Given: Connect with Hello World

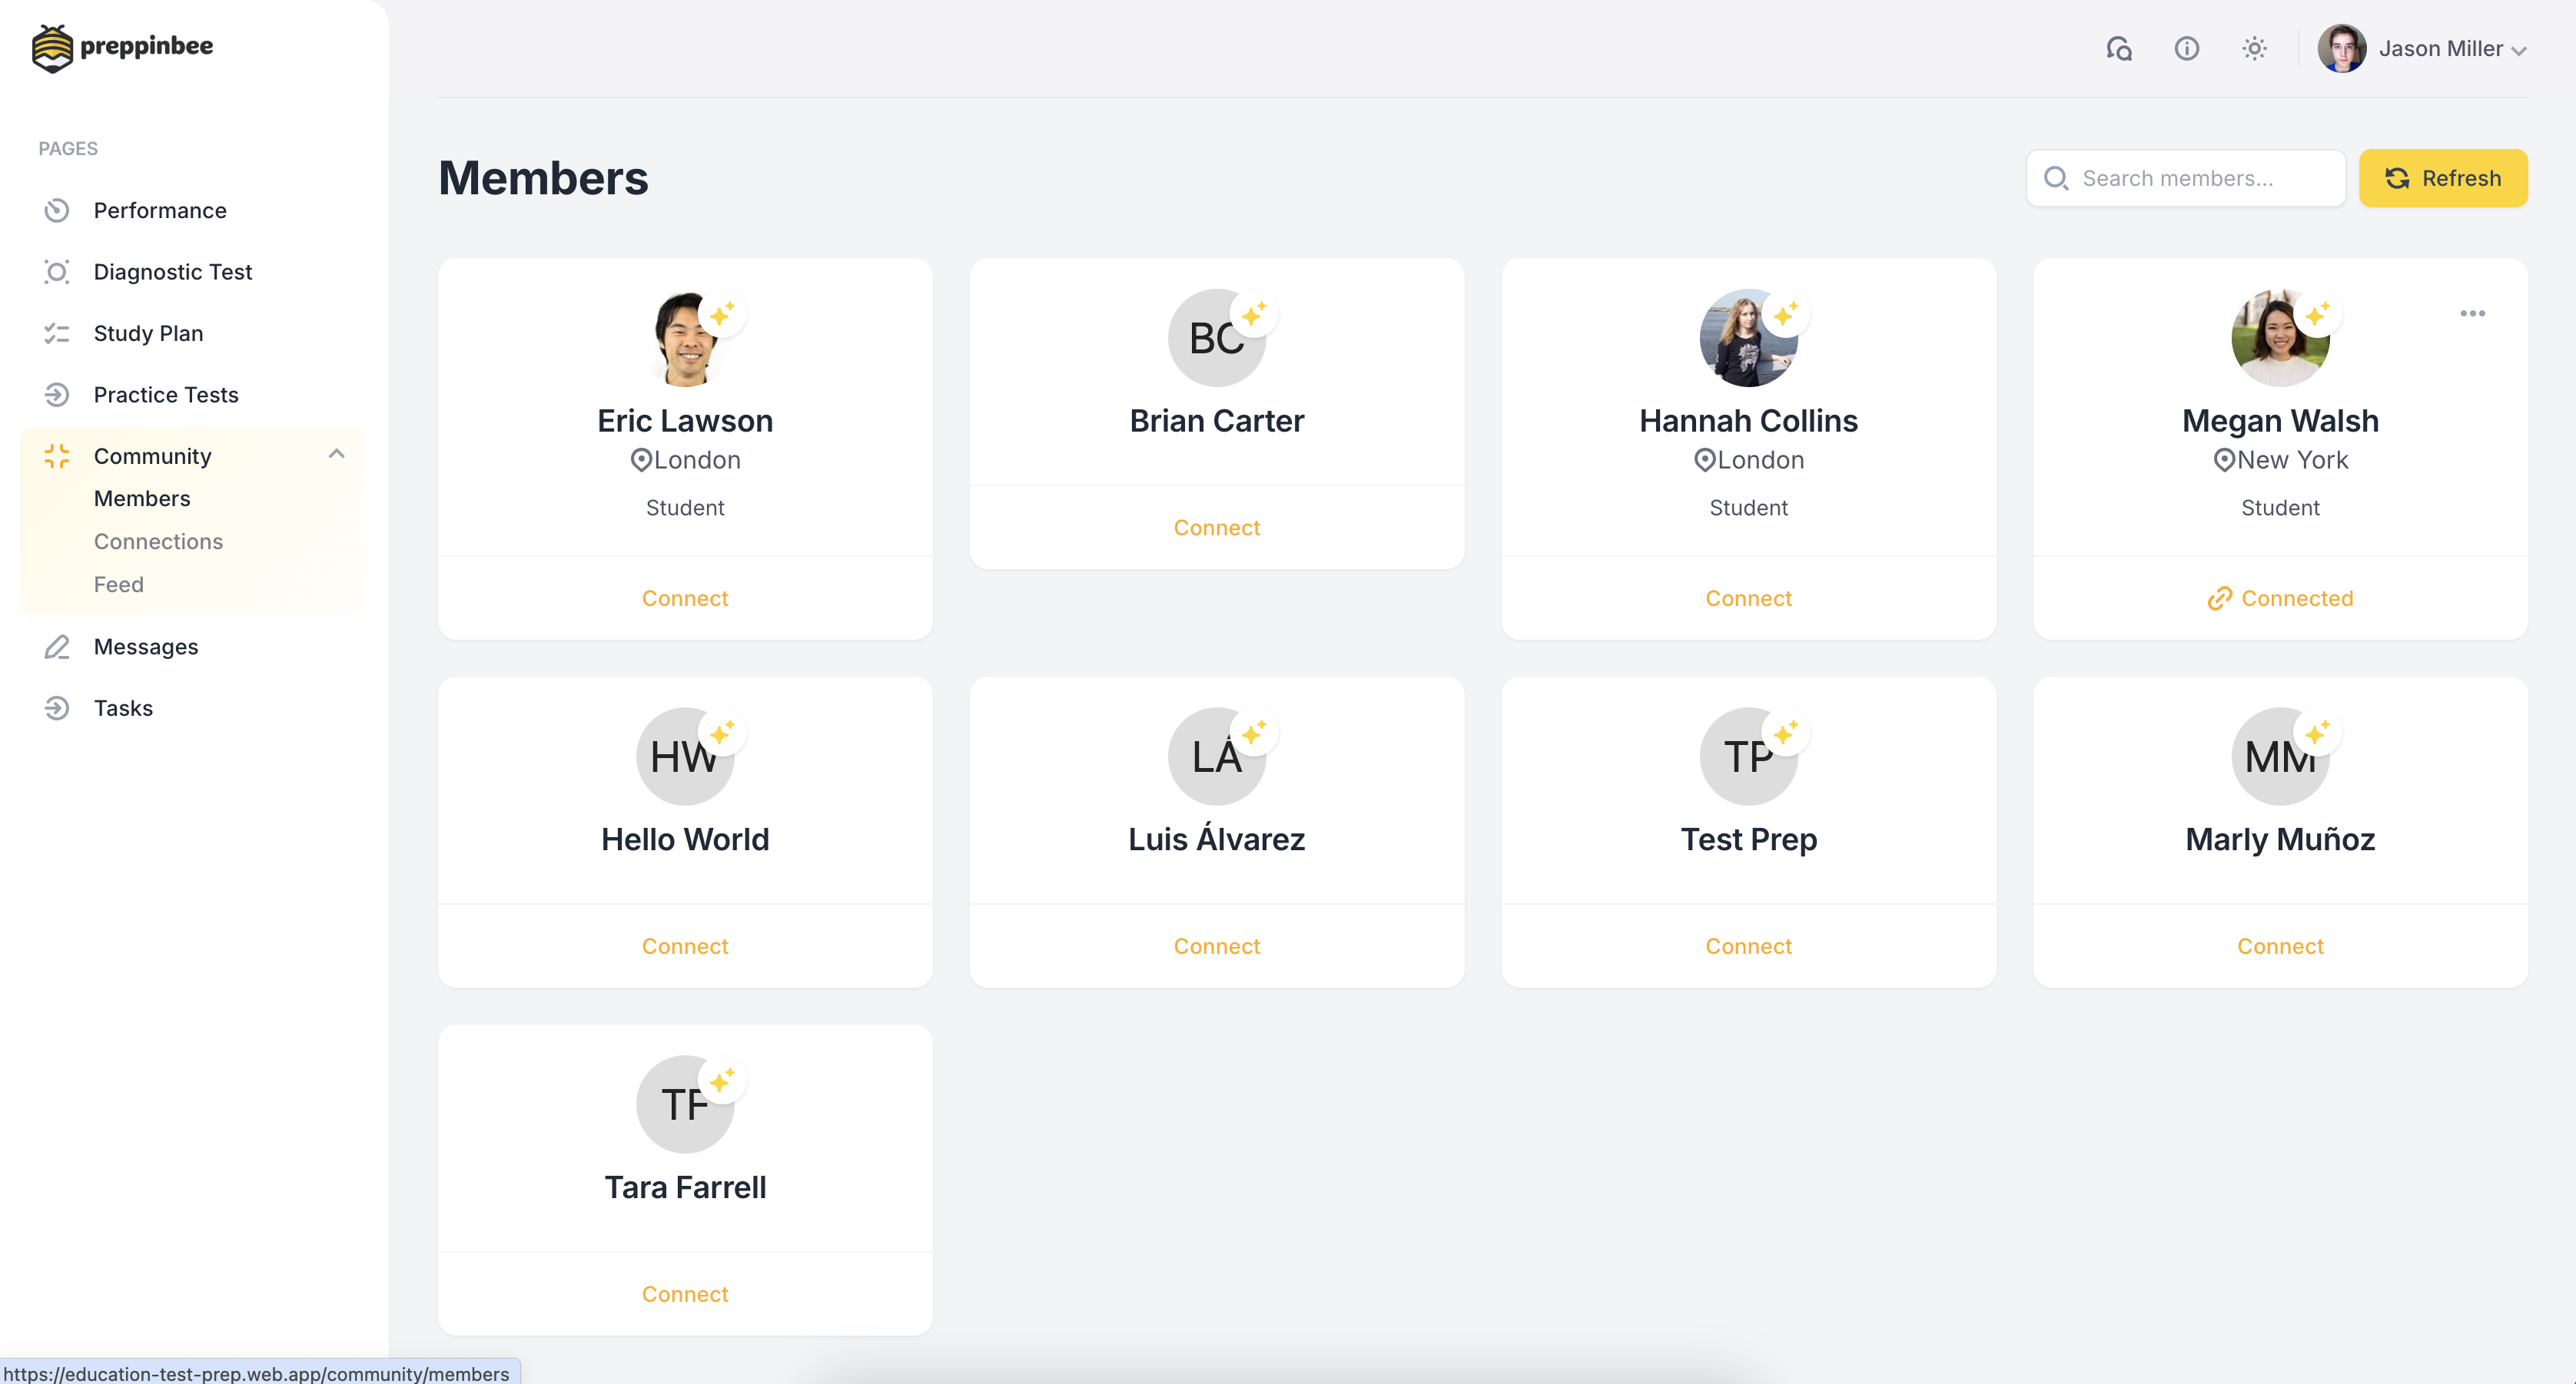Looking at the screenshot, I should tap(685, 945).
